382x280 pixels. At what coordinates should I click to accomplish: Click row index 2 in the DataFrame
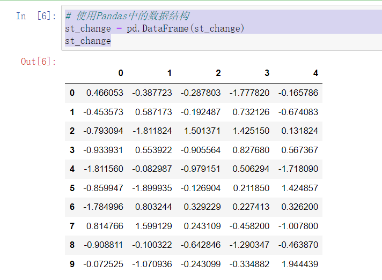point(72,131)
